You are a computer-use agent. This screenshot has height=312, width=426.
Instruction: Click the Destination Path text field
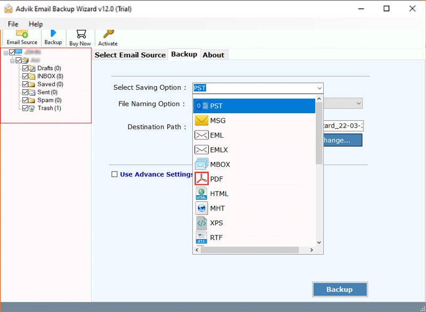click(343, 126)
